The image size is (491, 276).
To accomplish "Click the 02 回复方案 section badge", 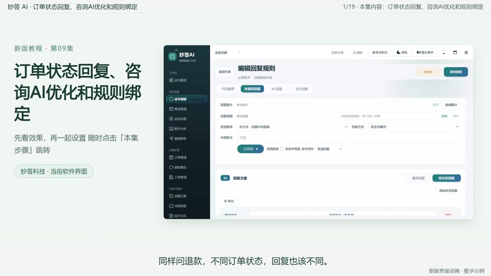I will [225, 178].
